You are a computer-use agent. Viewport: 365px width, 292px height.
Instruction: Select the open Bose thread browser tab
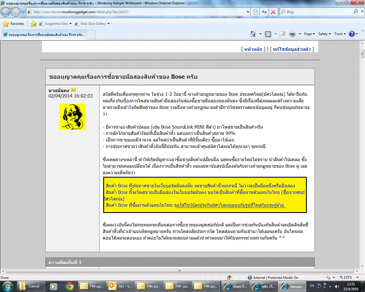[44, 35]
